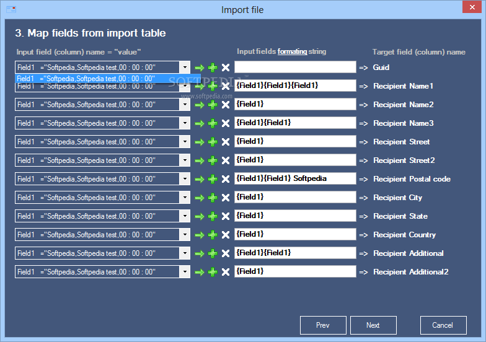Click the green plus icon for Recipient Additional2
Viewport: 486px width, 342px height.
[213, 272]
